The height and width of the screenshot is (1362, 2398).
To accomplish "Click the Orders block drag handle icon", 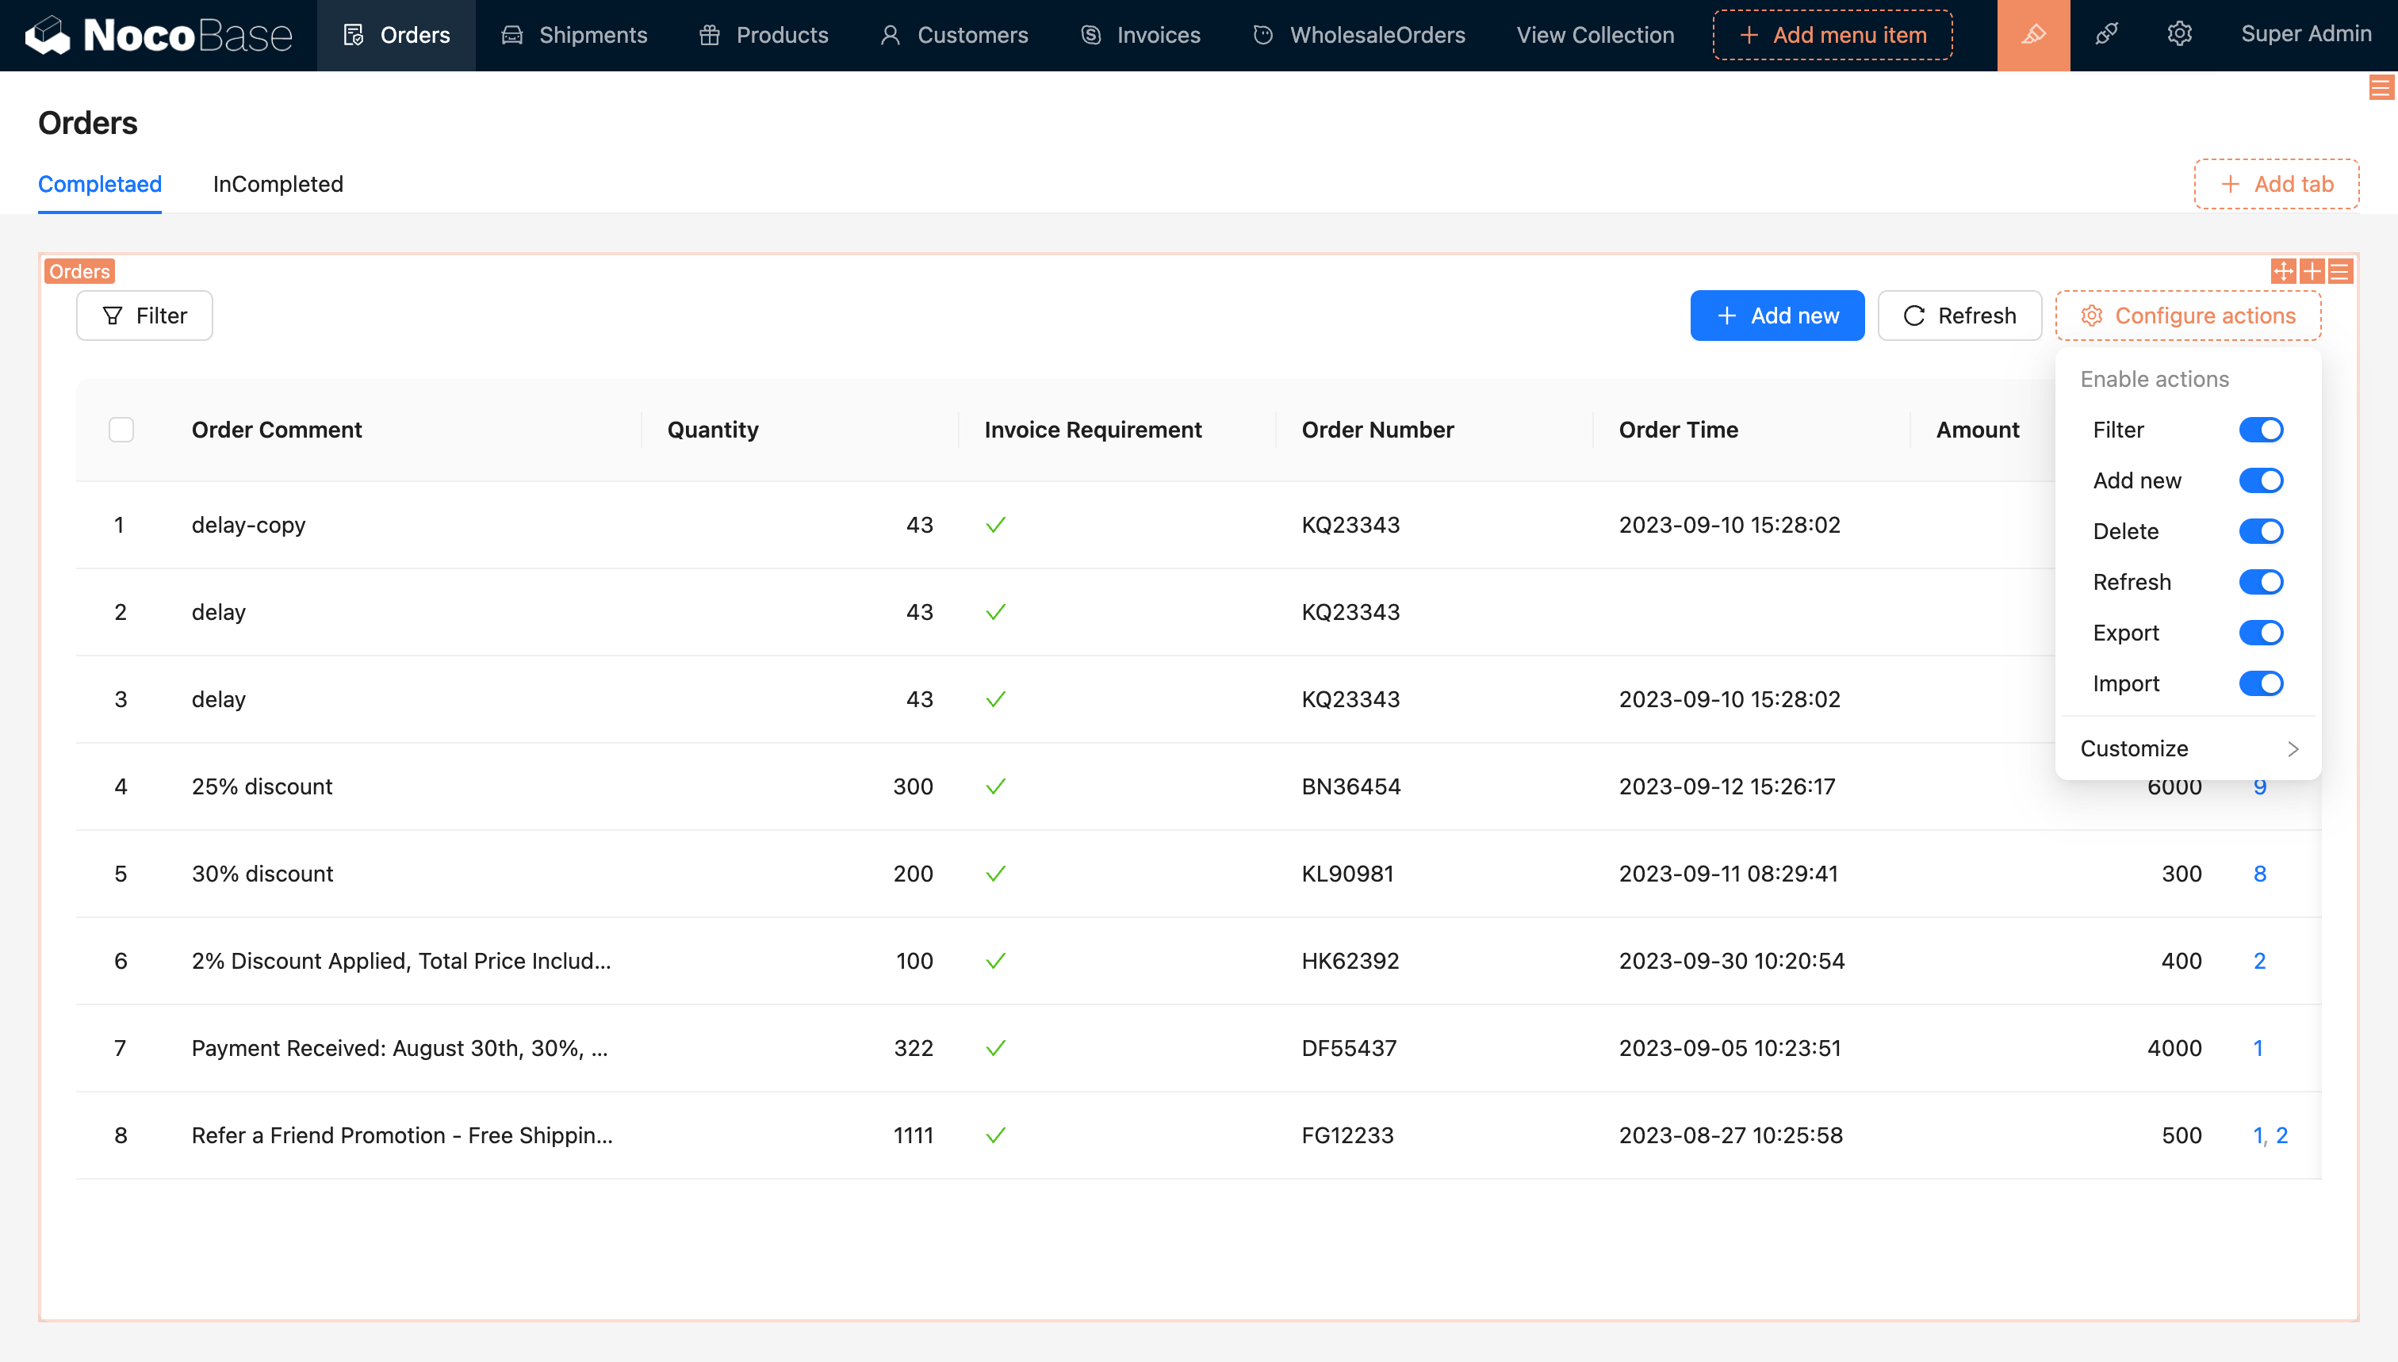I will [x=2283, y=271].
